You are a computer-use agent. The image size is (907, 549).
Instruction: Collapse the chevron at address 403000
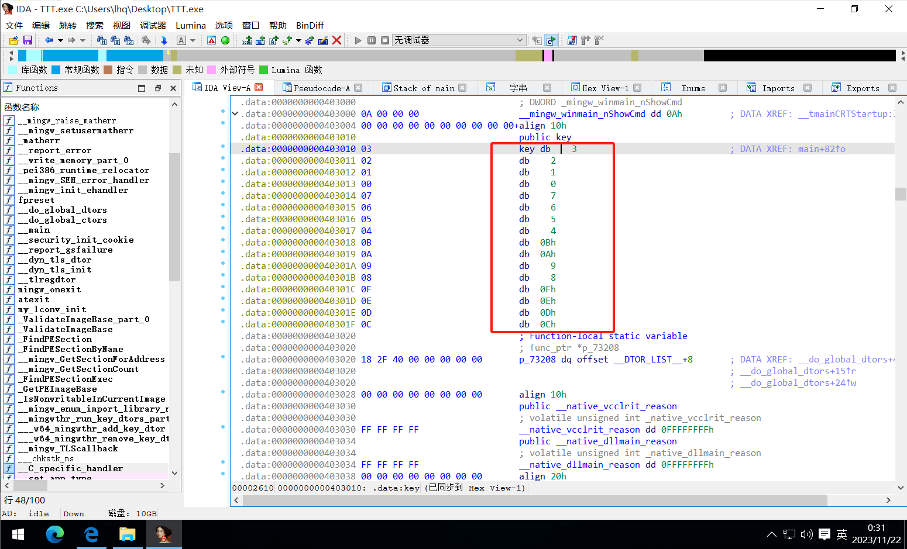point(235,114)
